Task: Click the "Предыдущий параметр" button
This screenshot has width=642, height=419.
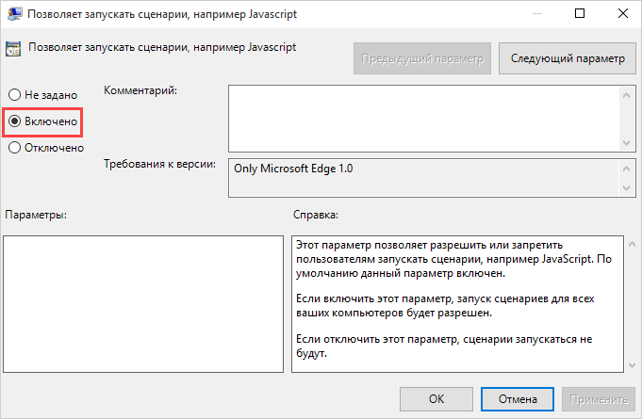Action: (423, 58)
